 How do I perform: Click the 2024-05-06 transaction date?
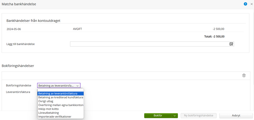point(14,29)
